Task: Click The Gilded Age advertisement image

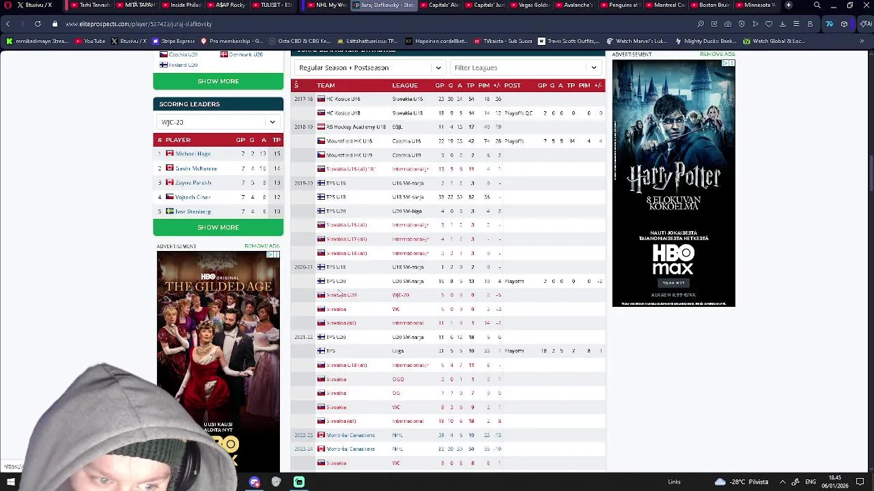Action: pos(218,361)
